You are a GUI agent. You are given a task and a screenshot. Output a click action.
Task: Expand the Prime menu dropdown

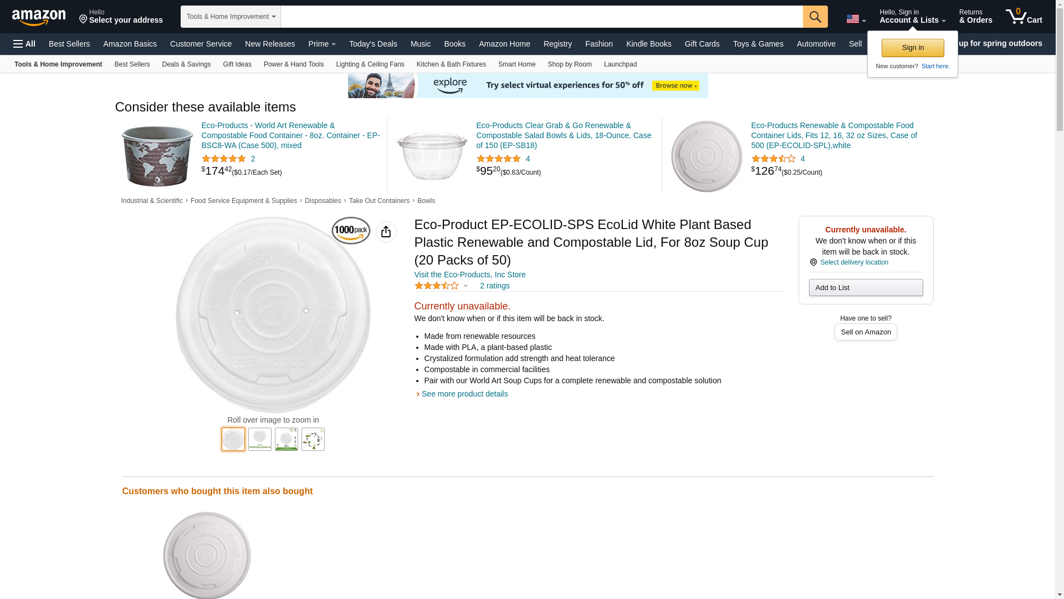point(322,44)
